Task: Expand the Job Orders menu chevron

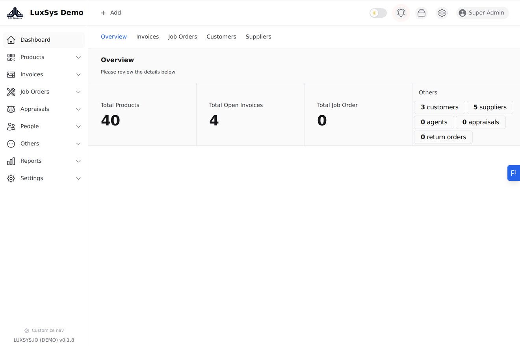Action: click(x=78, y=92)
